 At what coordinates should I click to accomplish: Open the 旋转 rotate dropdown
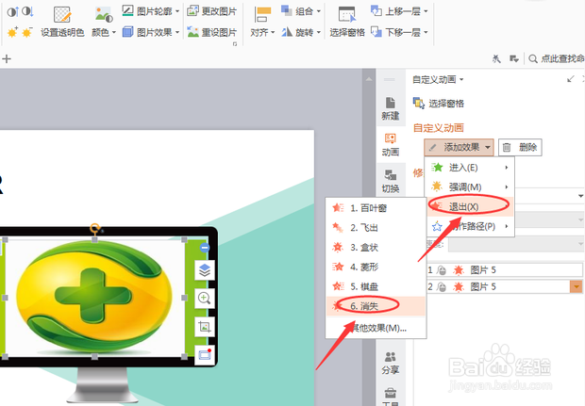301,32
